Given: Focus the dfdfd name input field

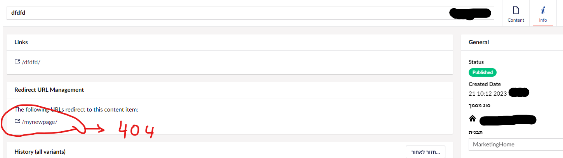Looking at the screenshot, I should click(225, 13).
